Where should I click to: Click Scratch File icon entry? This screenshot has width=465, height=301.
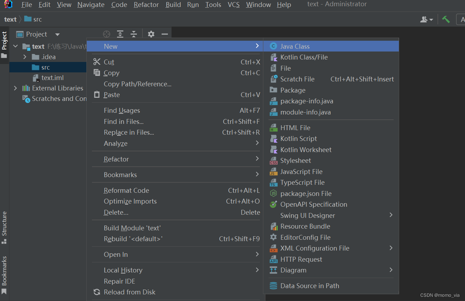click(x=274, y=79)
